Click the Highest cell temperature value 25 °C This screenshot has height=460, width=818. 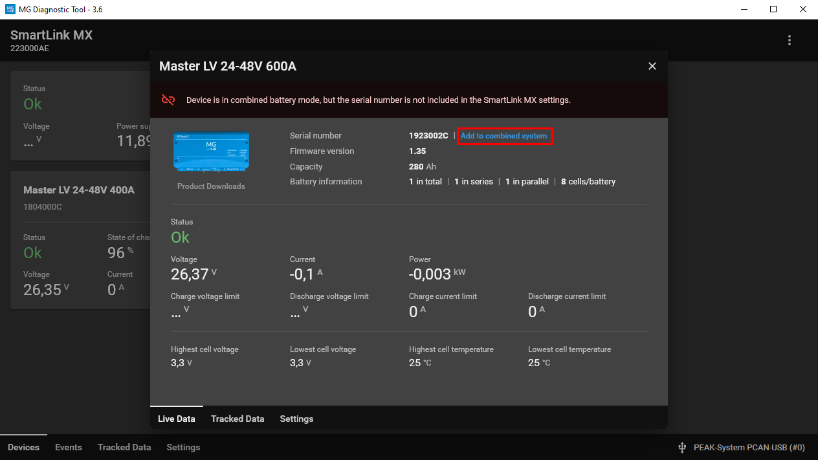click(x=420, y=363)
